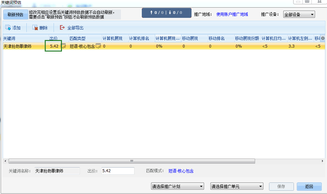Open the 请选择推广计划 plan dropdown
This screenshot has height=194, width=327.
coord(177,186)
